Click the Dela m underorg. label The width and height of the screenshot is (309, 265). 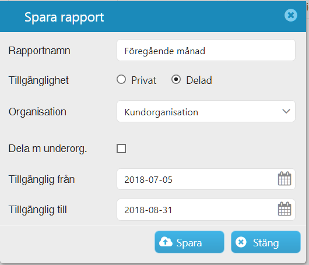(x=48, y=149)
